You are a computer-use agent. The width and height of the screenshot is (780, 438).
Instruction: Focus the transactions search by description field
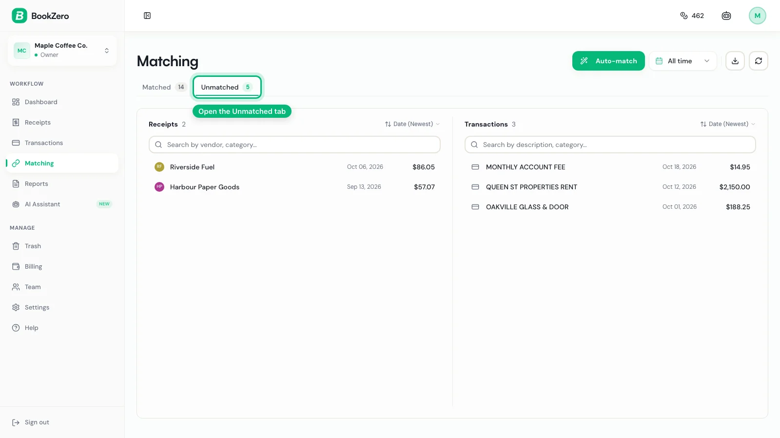610,145
